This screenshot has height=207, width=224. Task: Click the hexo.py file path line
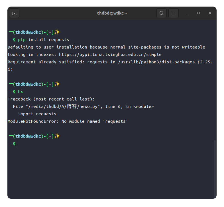coord(83,106)
